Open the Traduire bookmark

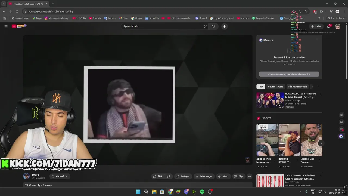point(110,18)
